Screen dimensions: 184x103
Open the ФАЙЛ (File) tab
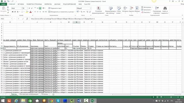point(3,4)
